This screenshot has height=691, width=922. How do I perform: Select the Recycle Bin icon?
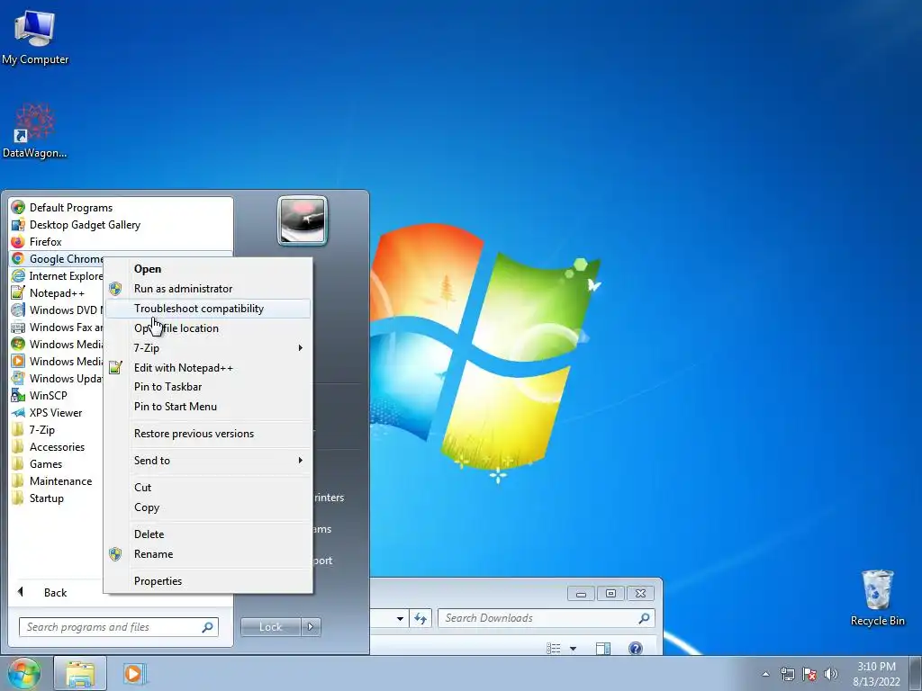click(877, 597)
